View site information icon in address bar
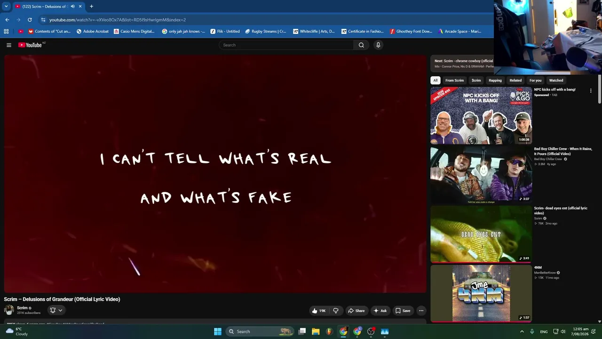This screenshot has width=602, height=339. [x=43, y=20]
